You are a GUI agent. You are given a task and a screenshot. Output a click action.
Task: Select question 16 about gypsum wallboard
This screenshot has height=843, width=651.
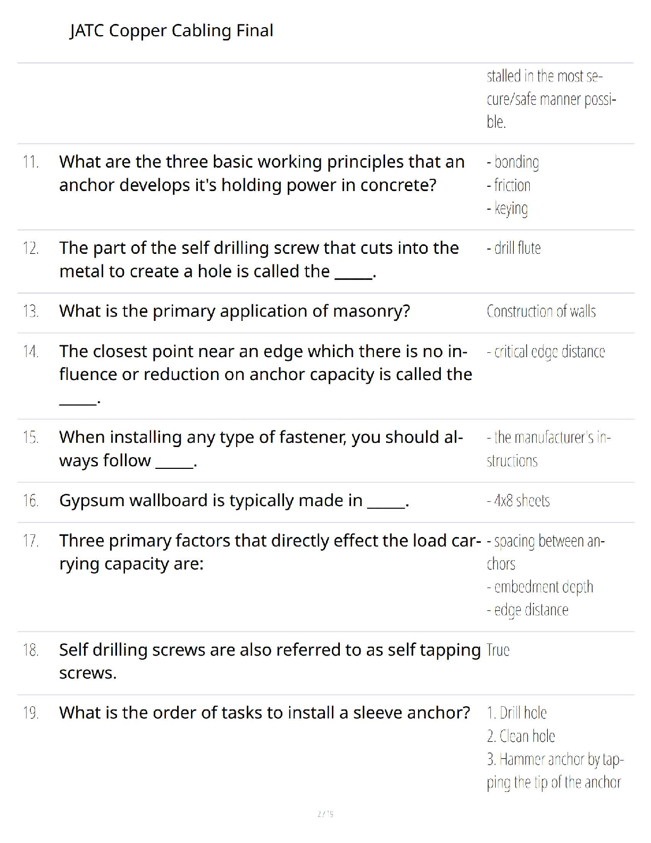[x=234, y=501]
